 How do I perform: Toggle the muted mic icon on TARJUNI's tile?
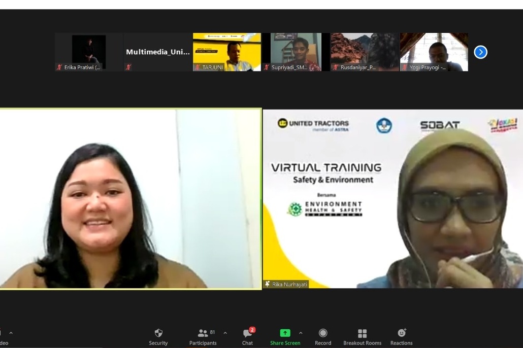198,67
